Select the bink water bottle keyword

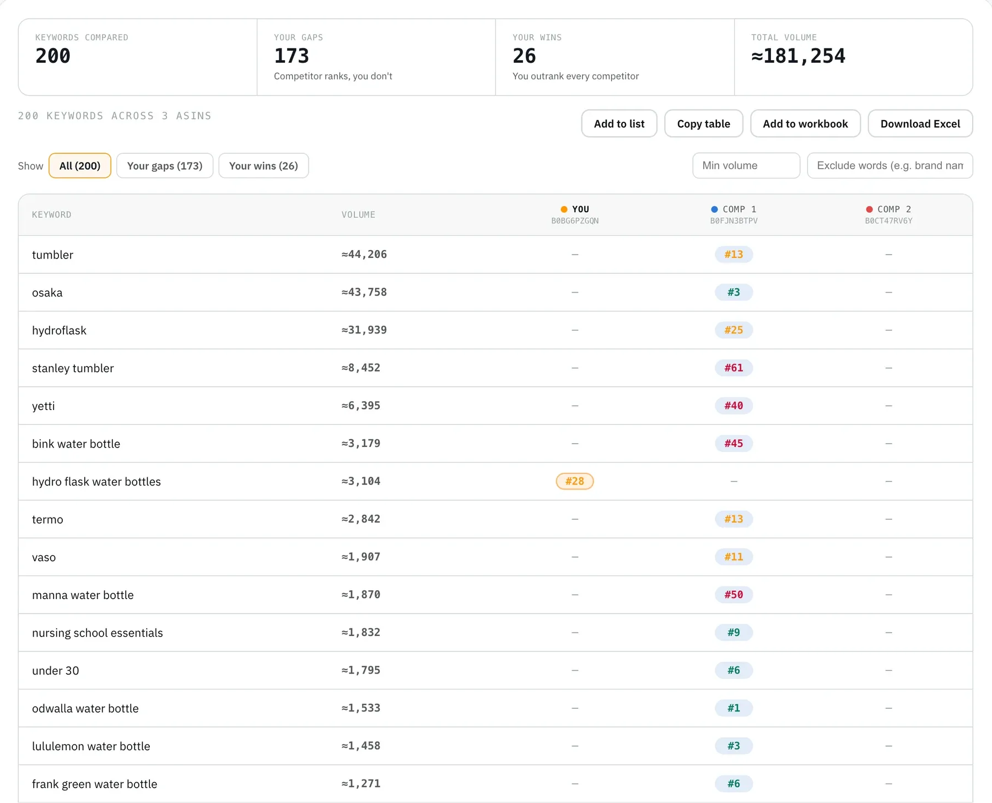(76, 444)
